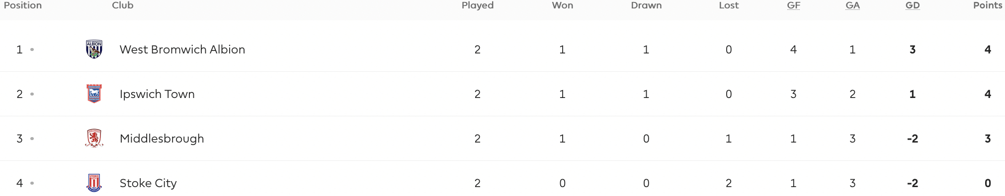Click the Ipswich Town club crest
The height and width of the screenshot is (196, 1005).
coord(94,94)
